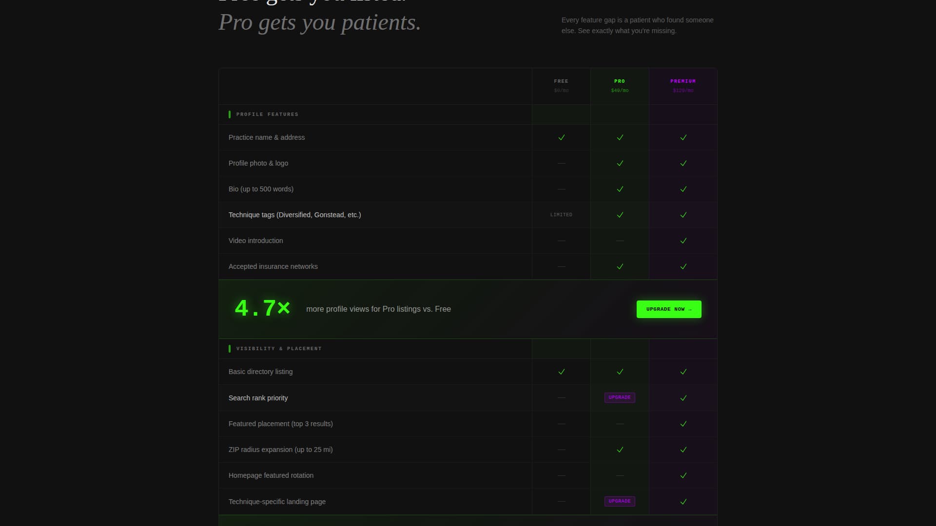Click the Pro checkmark for ZIP radius expansion
936x526 pixels.
620,450
